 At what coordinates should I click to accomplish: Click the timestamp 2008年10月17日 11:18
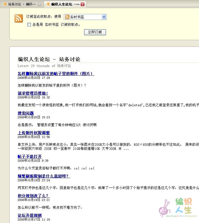34,219
